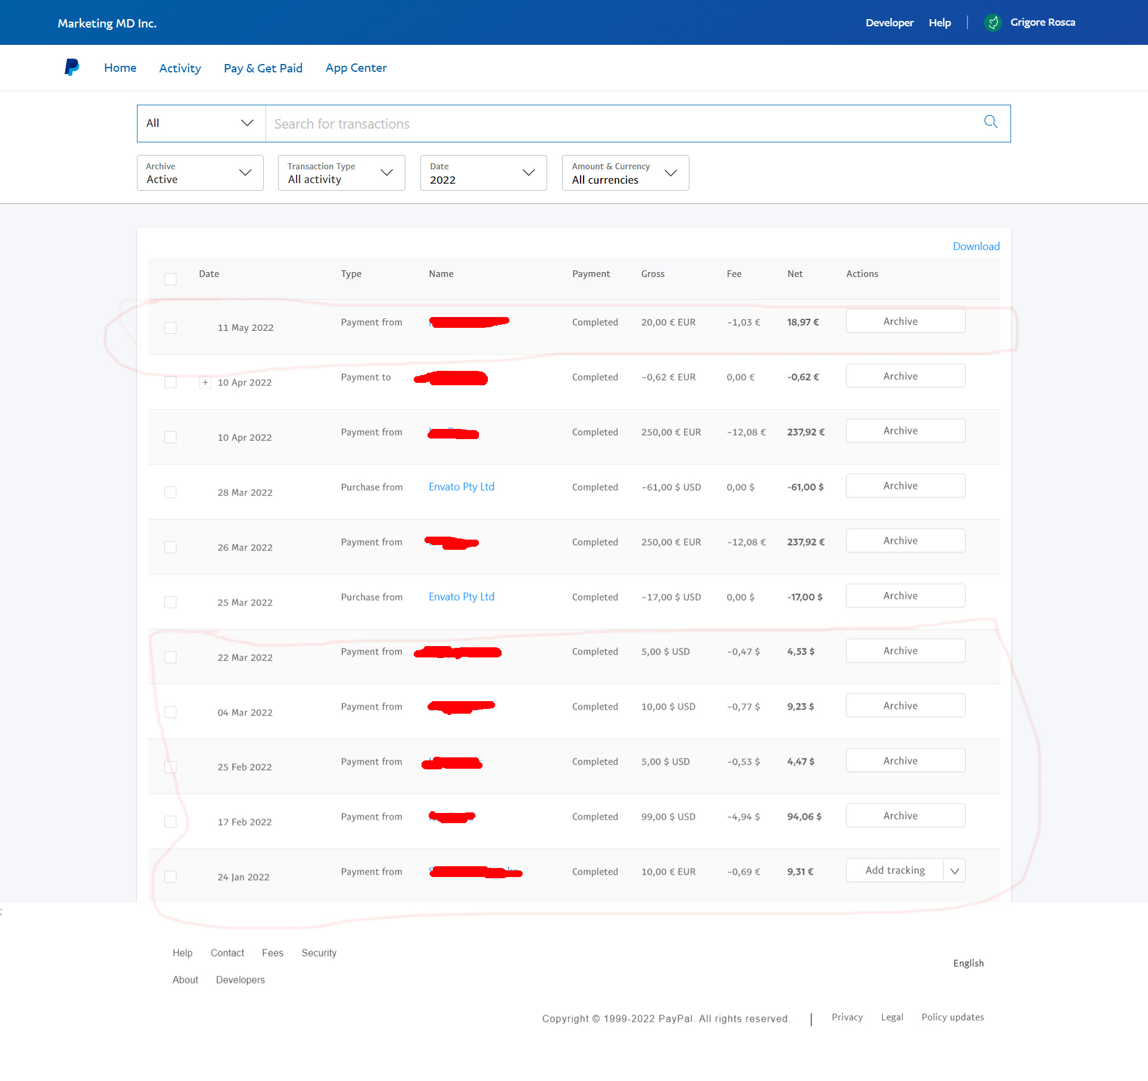The width and height of the screenshot is (1148, 1081).
Task: Open the Transaction Type filter dropdown
Action: (341, 173)
